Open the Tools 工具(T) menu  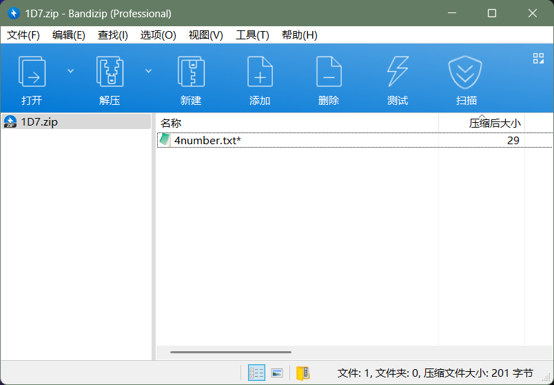252,35
